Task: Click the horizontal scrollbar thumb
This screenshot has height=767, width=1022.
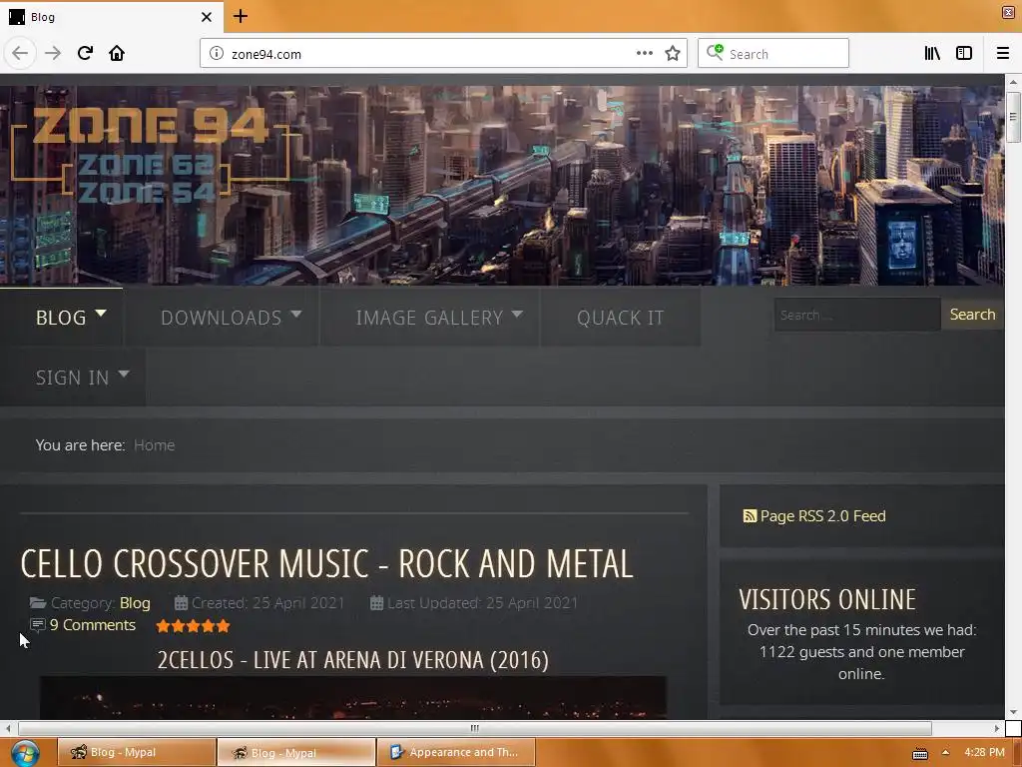Action: (x=474, y=728)
